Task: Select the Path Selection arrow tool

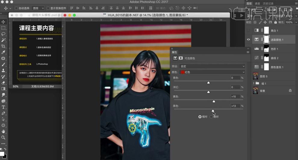Action: pyautogui.click(x=3, y=119)
